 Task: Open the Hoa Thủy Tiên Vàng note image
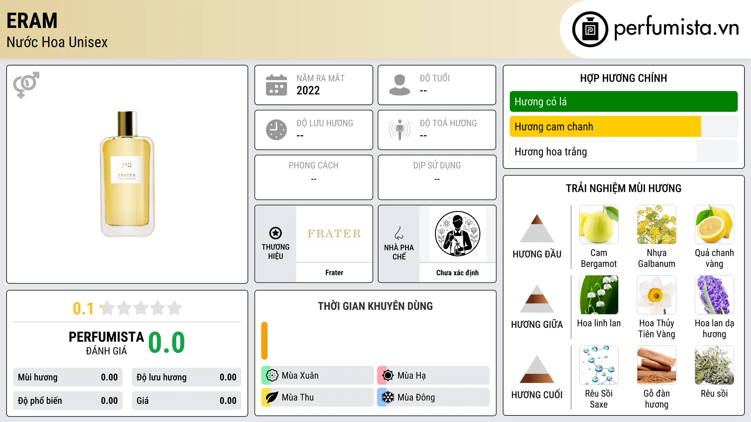[x=657, y=295]
